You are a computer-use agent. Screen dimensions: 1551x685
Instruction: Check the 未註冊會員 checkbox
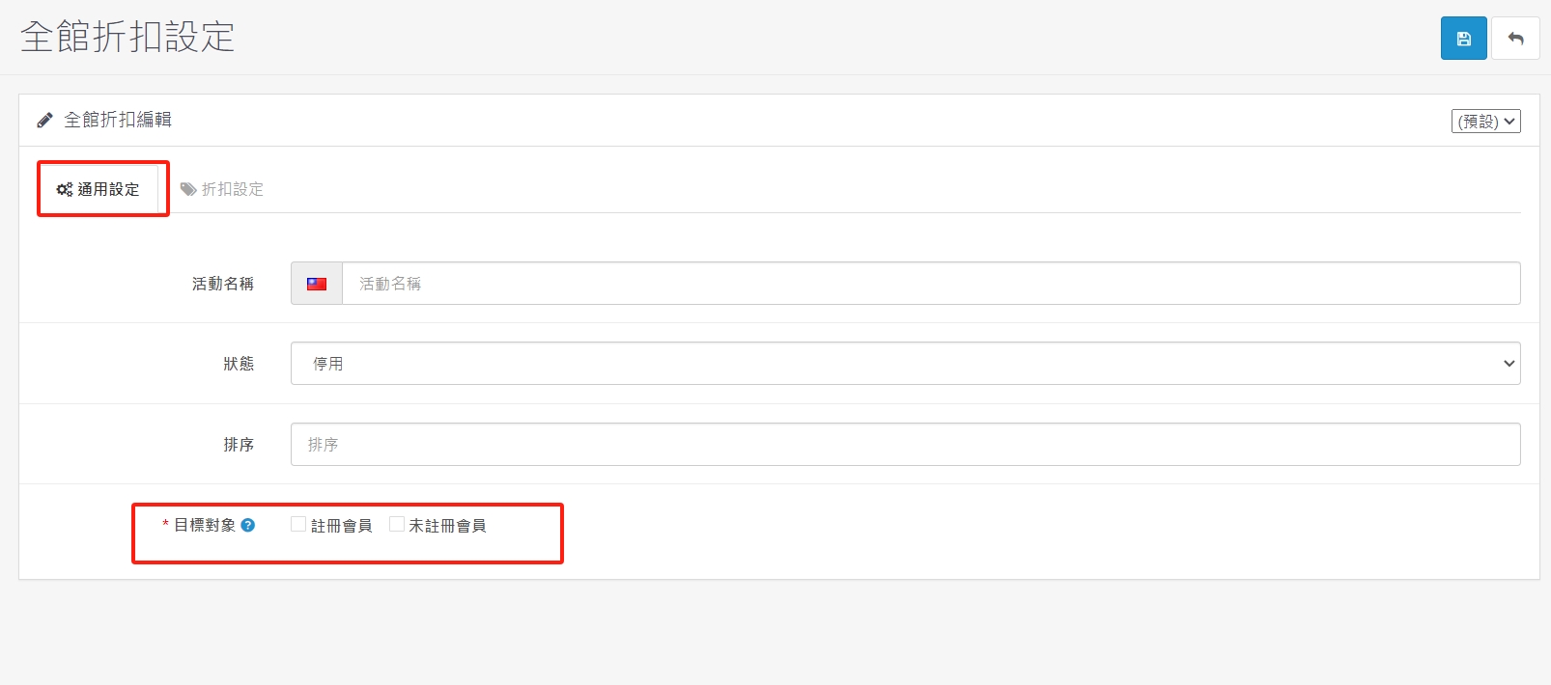click(397, 524)
